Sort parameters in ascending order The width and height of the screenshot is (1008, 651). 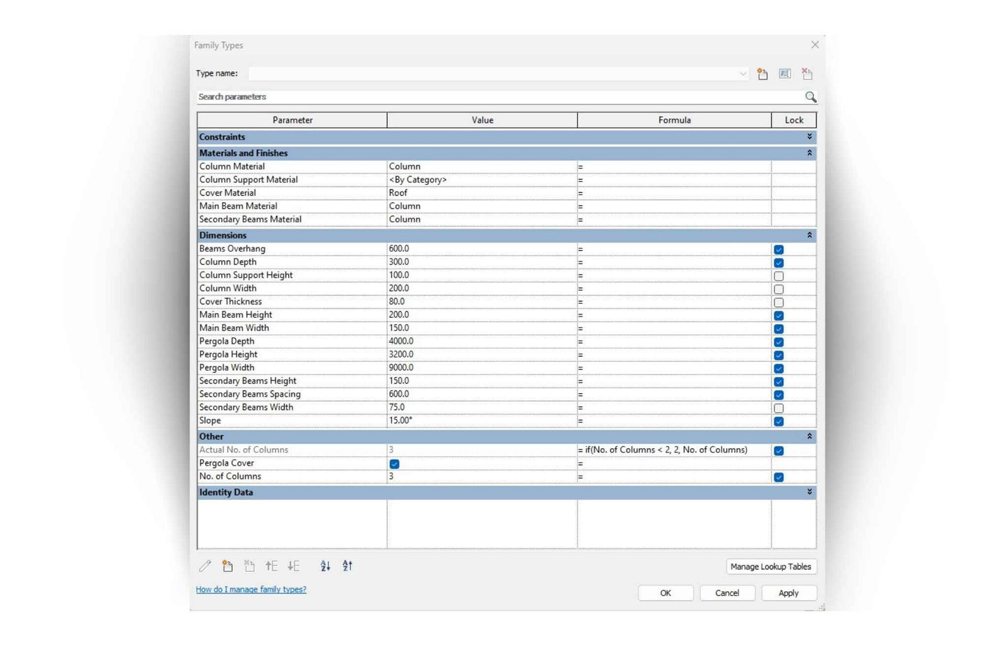coord(325,566)
